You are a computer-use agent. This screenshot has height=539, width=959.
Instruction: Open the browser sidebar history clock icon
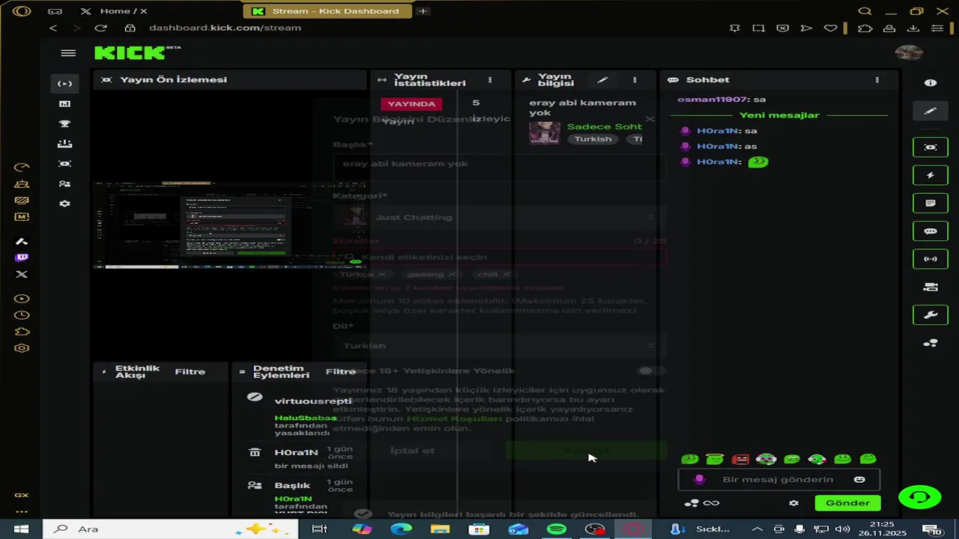[22, 315]
